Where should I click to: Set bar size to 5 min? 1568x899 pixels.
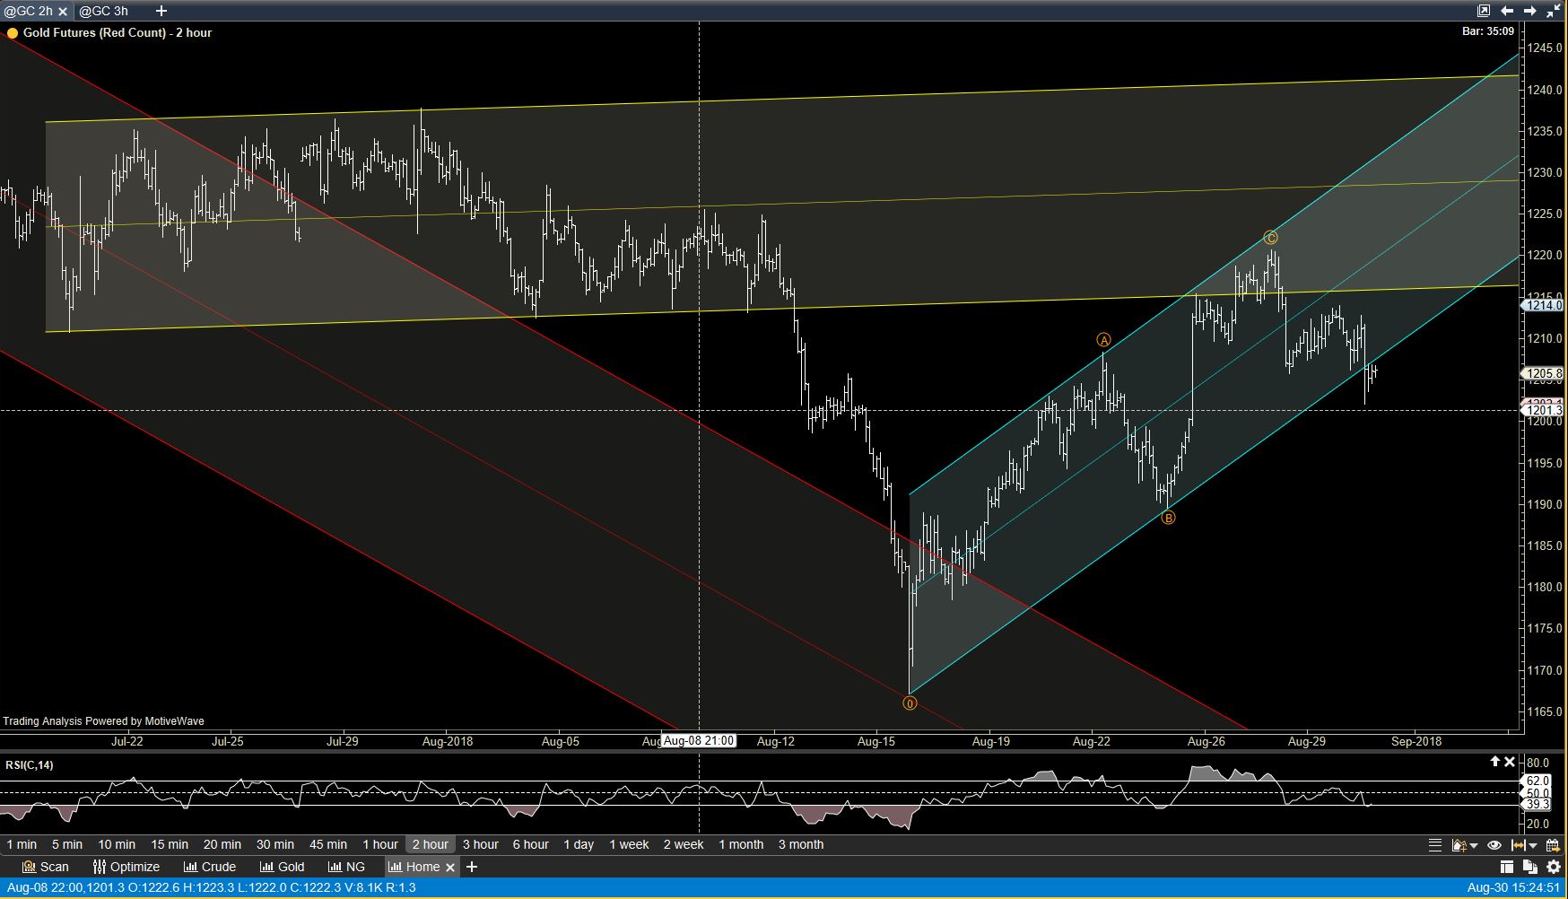coord(67,844)
